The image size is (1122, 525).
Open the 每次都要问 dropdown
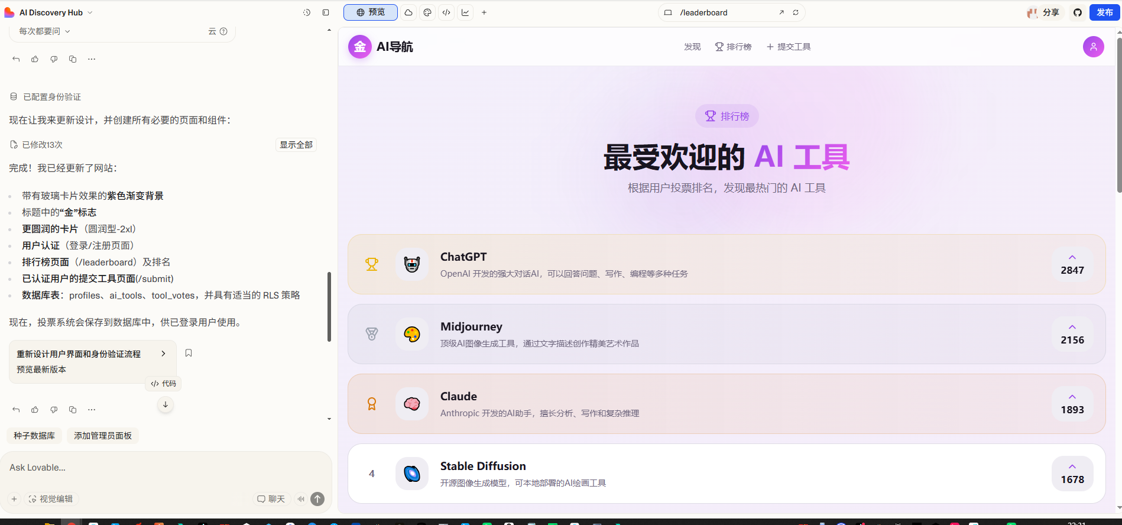pos(44,31)
